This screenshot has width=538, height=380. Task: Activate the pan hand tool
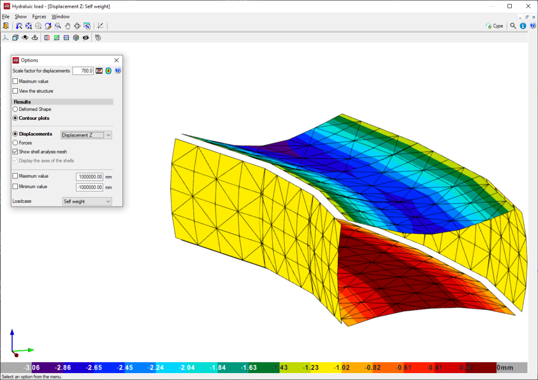67,26
